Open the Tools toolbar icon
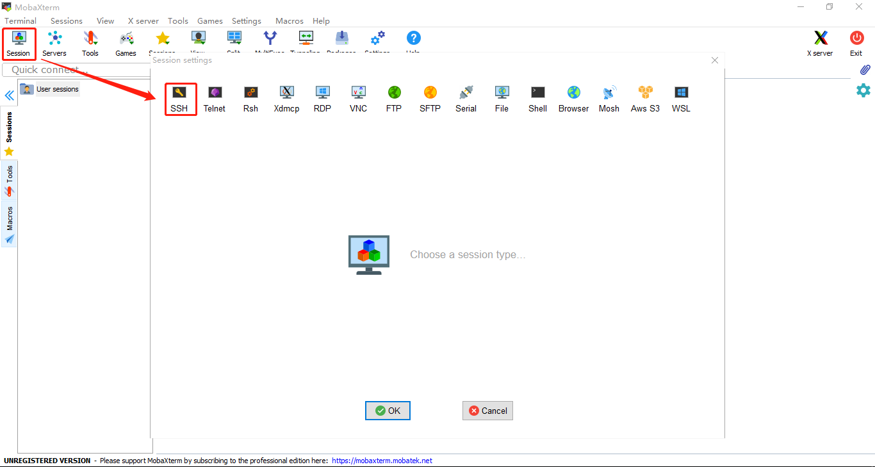The image size is (875, 467). (x=90, y=44)
